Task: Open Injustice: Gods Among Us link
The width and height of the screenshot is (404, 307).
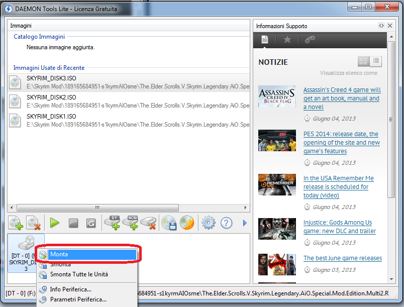Action: pos(339,227)
